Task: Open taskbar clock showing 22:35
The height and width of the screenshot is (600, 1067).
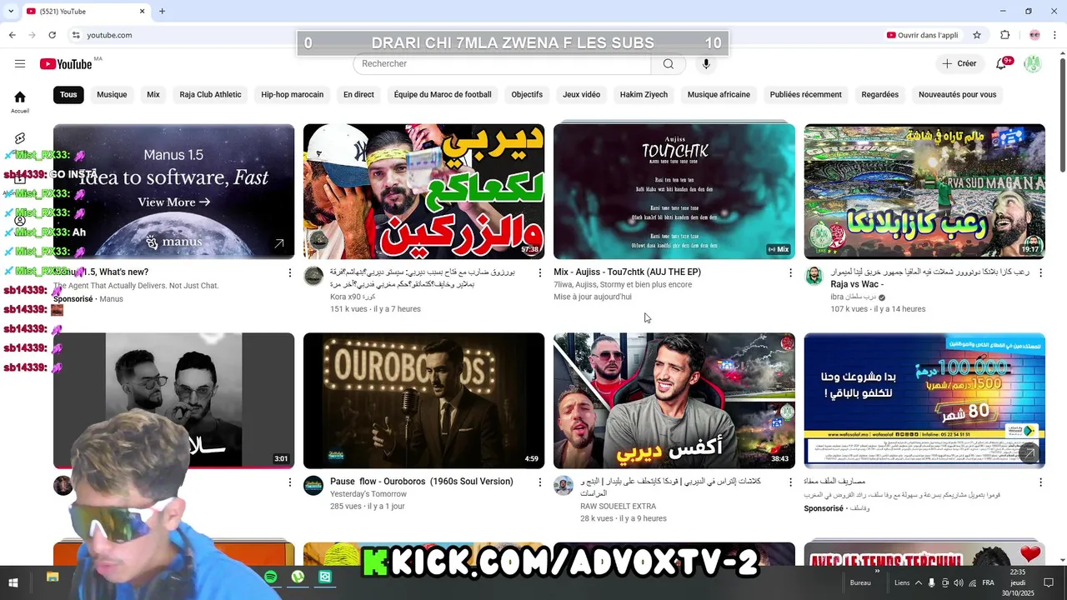Action: (1017, 582)
